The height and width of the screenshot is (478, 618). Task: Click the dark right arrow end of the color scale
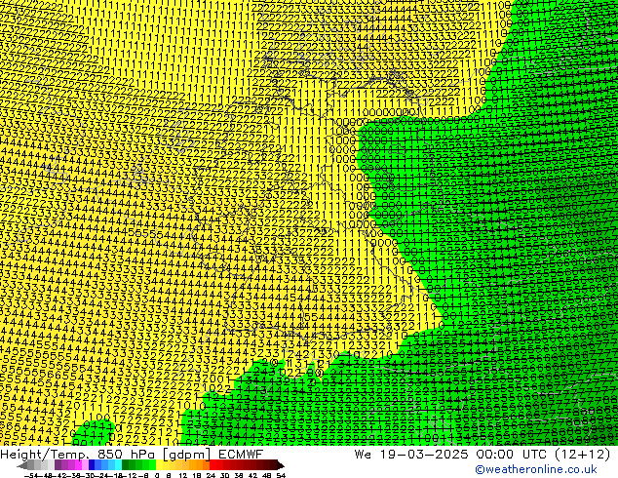click(x=280, y=465)
